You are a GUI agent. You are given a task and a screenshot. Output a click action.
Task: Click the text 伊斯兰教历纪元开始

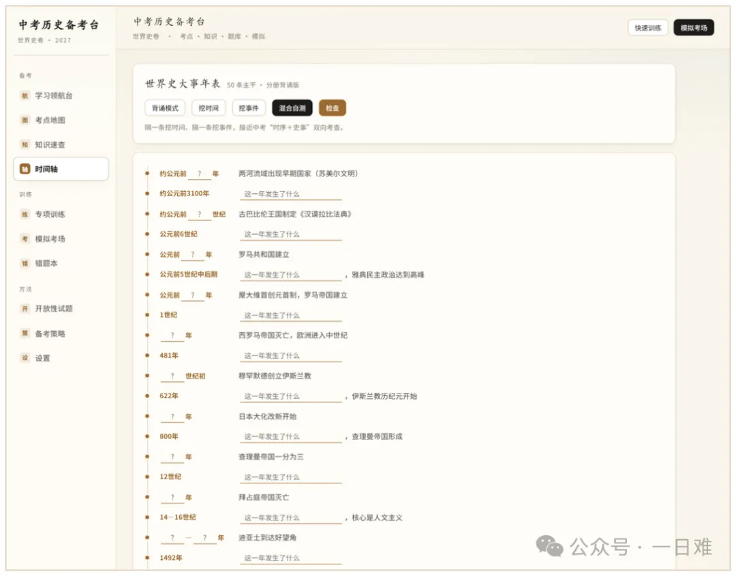click(x=384, y=396)
